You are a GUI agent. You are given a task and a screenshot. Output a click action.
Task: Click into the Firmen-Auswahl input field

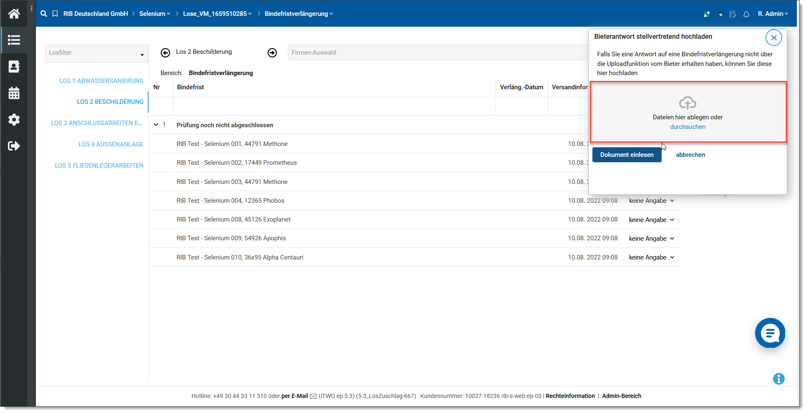pyautogui.click(x=438, y=53)
